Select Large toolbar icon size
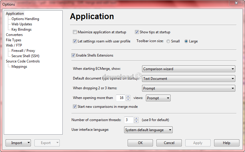Screen dimensions: 245x152 (186, 41)
